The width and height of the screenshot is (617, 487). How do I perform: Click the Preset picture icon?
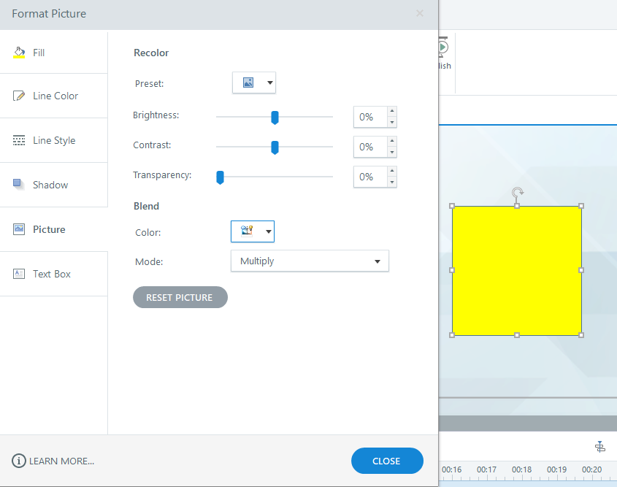click(248, 83)
